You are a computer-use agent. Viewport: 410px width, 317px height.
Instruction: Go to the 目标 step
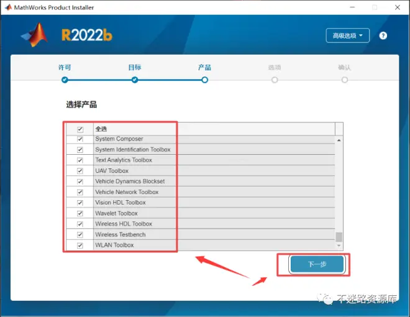[x=135, y=68]
